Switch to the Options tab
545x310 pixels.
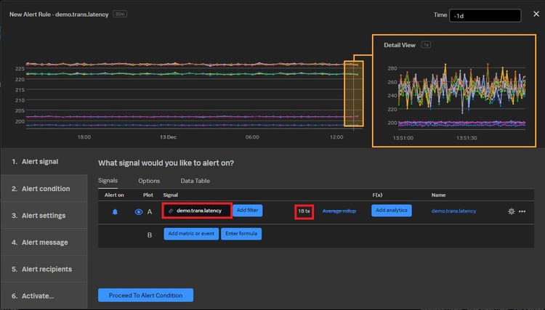point(149,181)
